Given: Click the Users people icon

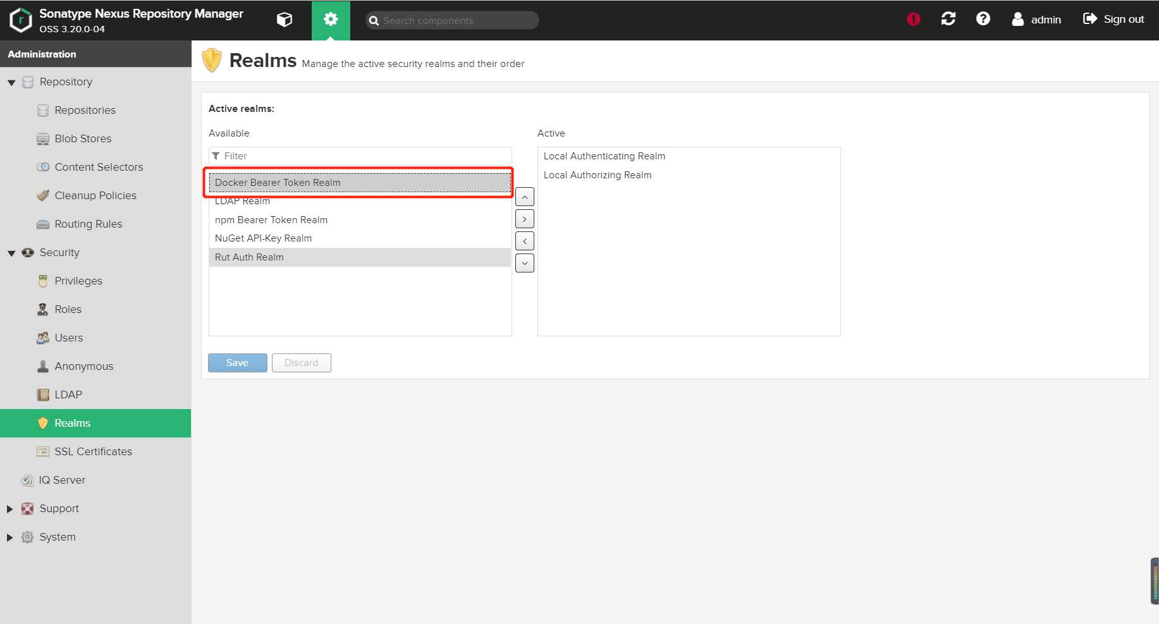Looking at the screenshot, I should click(x=43, y=338).
